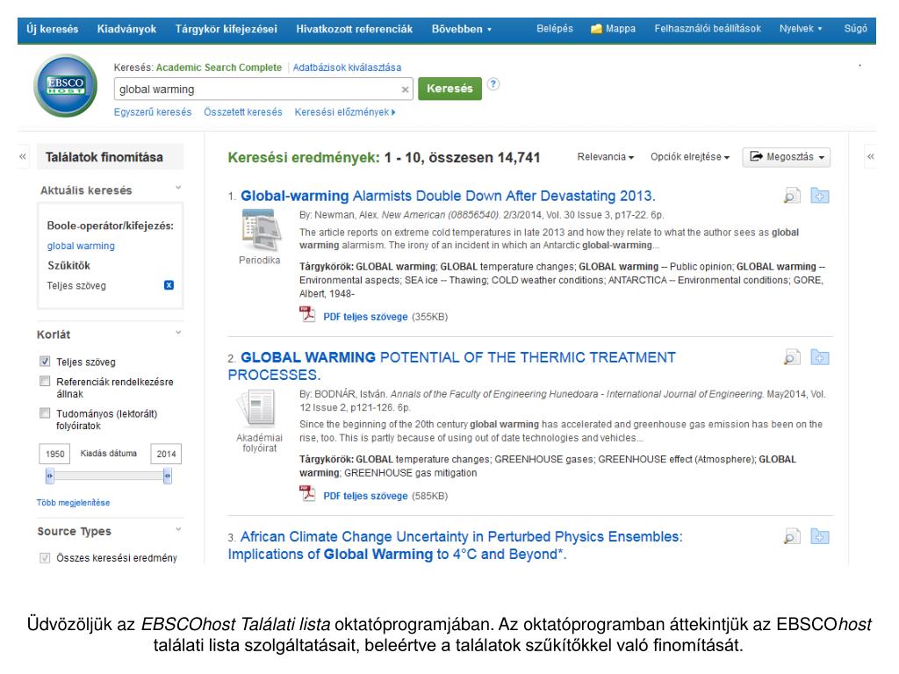
Task: Expand Keresési előzmények
Action: tap(344, 112)
